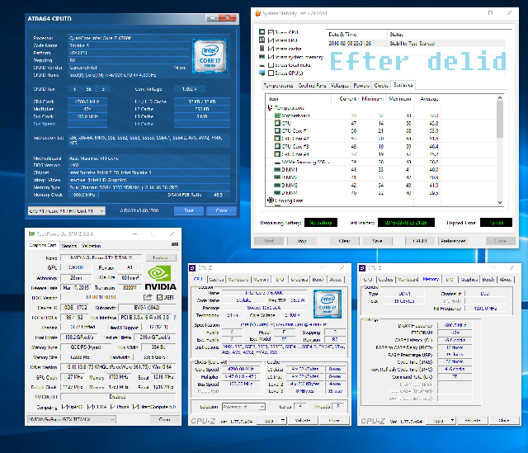Click the Motherboard row icon in Statistics list
The width and height of the screenshot is (528, 453).
coord(277,116)
